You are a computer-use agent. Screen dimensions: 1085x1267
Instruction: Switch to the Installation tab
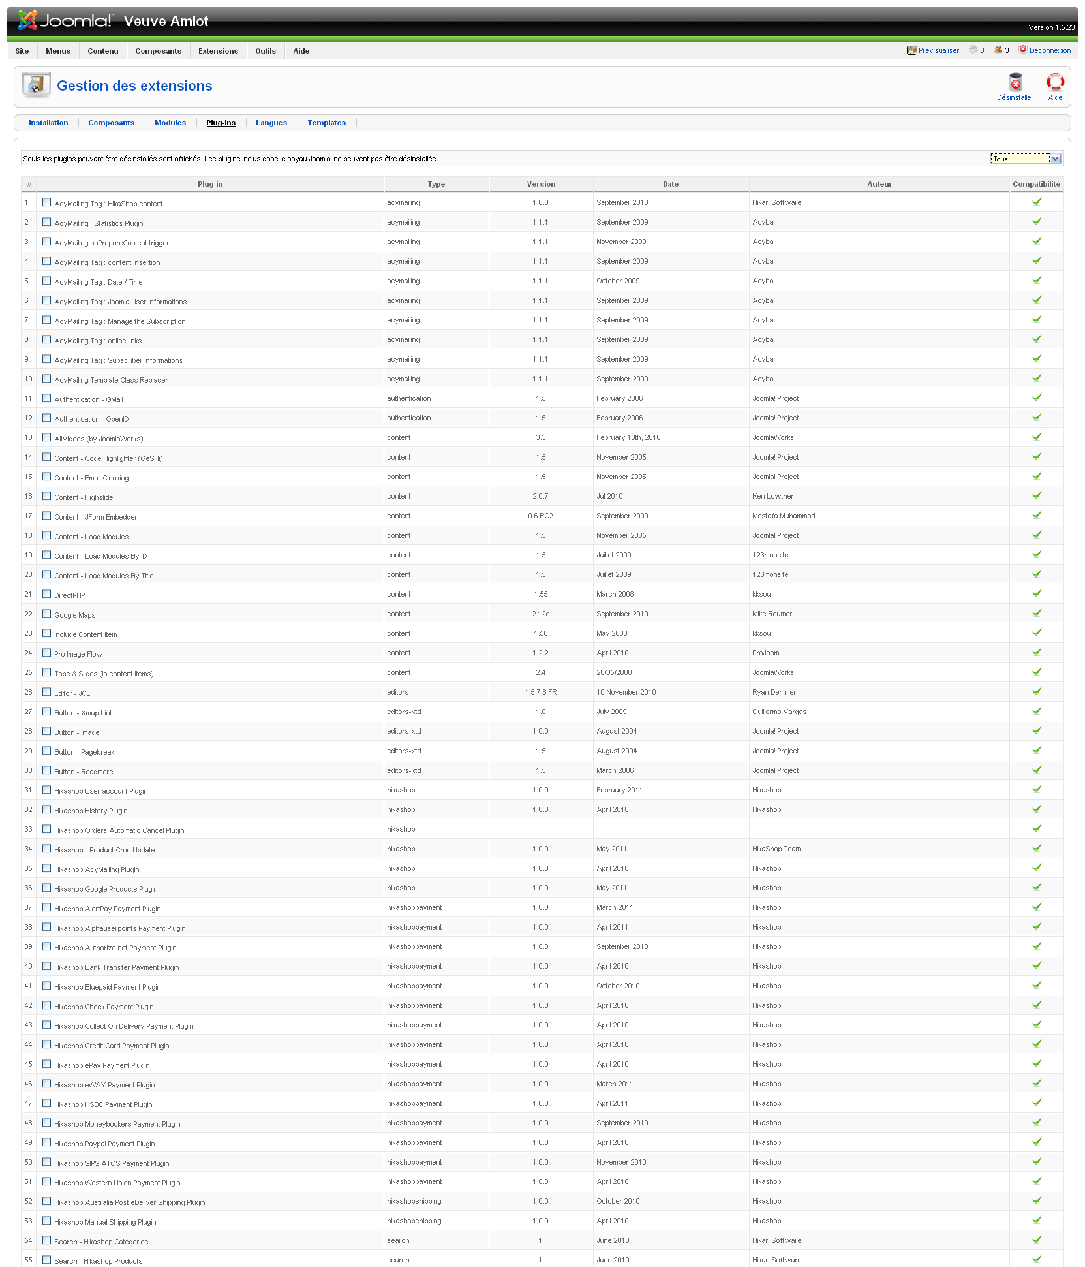[48, 123]
